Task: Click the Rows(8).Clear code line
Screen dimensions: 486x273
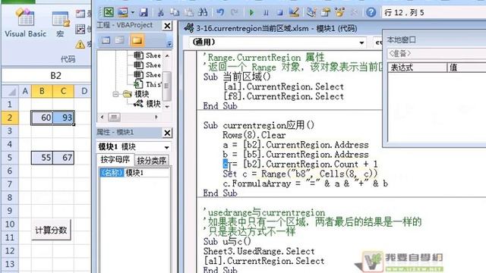Action: pos(254,135)
